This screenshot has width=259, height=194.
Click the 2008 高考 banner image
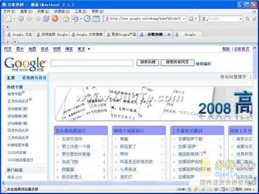point(154,104)
